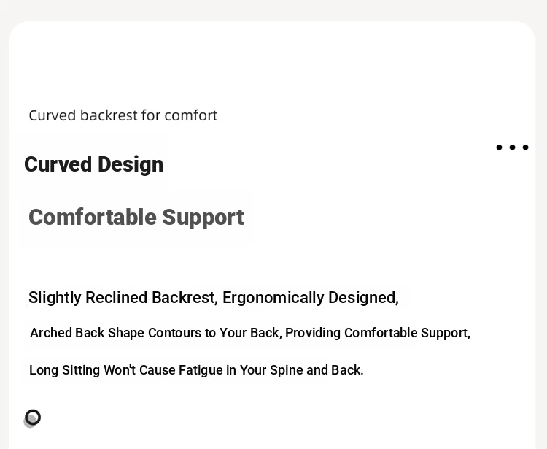Select the 'Curved backrest for comfort' caption

click(123, 115)
